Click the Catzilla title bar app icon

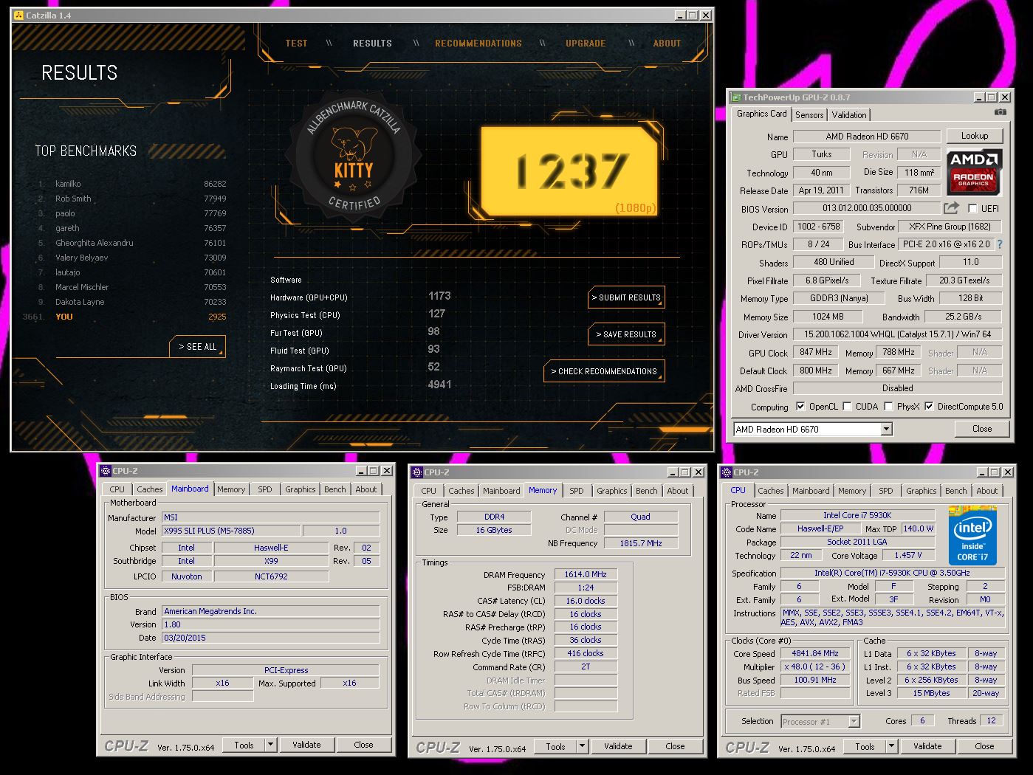[18, 15]
